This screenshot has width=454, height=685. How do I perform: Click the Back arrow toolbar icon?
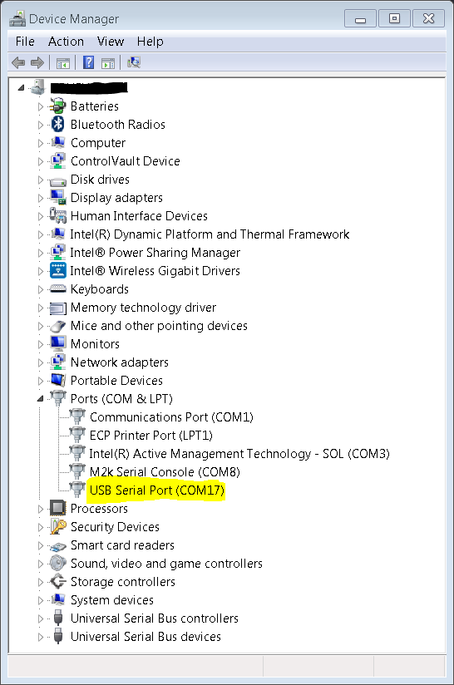pos(18,63)
